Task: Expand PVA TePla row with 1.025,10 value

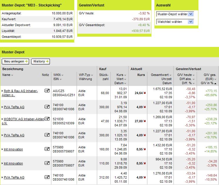Action: pyautogui.click(x=2, y=135)
